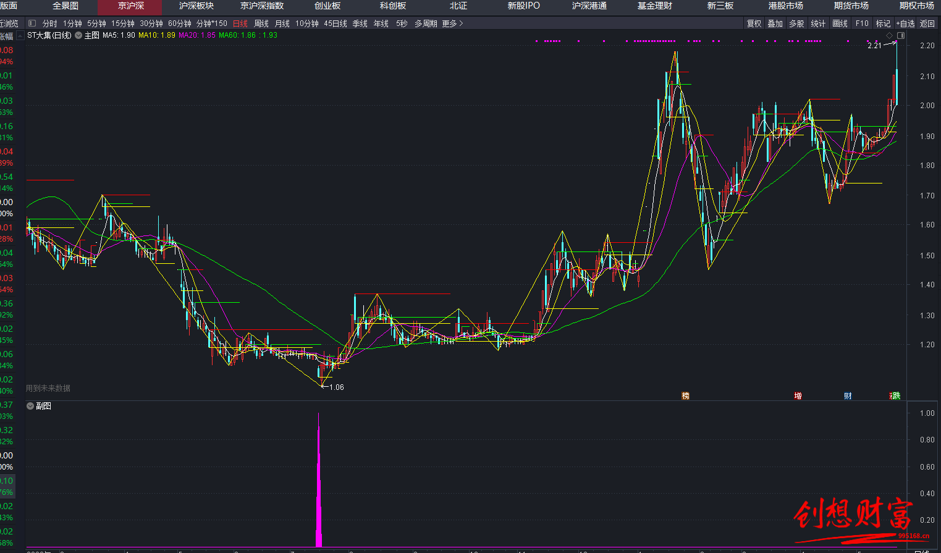
Task: Switch to 周线 weekly chart
Action: coord(261,23)
